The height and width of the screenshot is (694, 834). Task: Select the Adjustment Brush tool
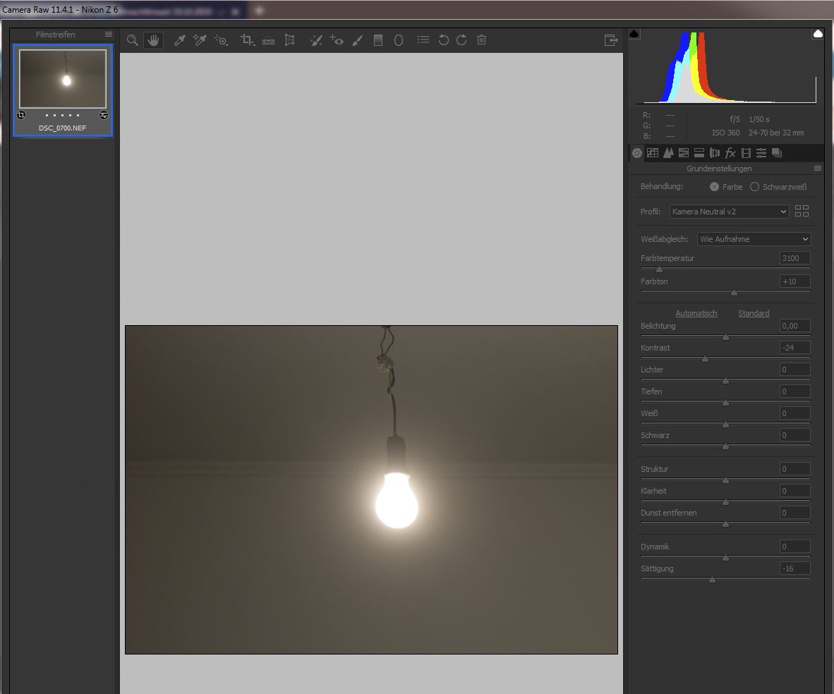[x=358, y=40]
